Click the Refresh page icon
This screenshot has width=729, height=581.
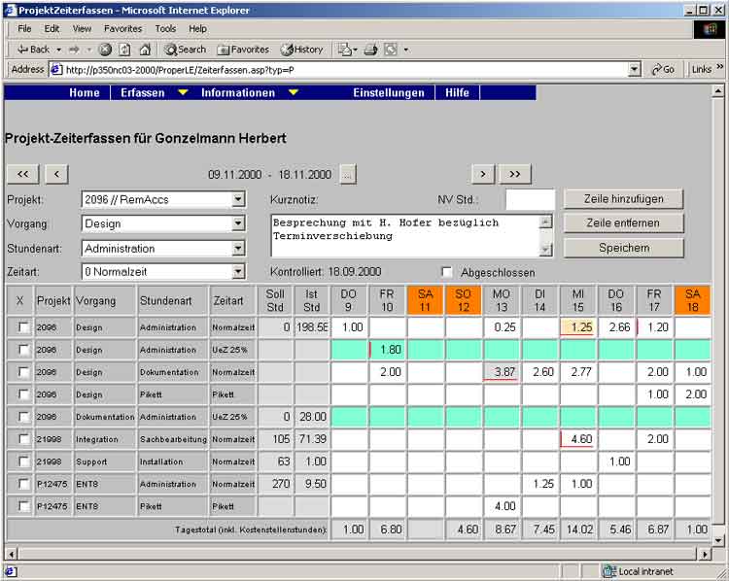pos(124,50)
